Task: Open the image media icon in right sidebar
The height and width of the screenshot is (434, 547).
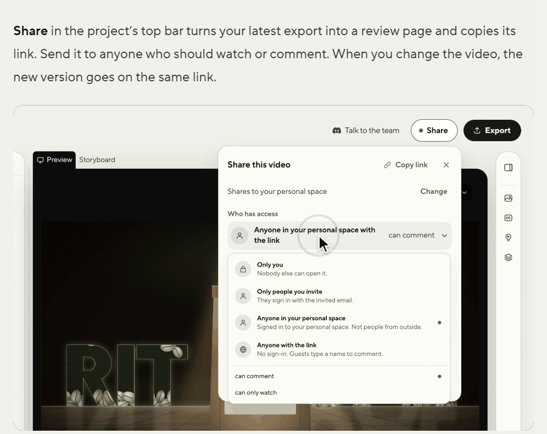Action: 508,198
